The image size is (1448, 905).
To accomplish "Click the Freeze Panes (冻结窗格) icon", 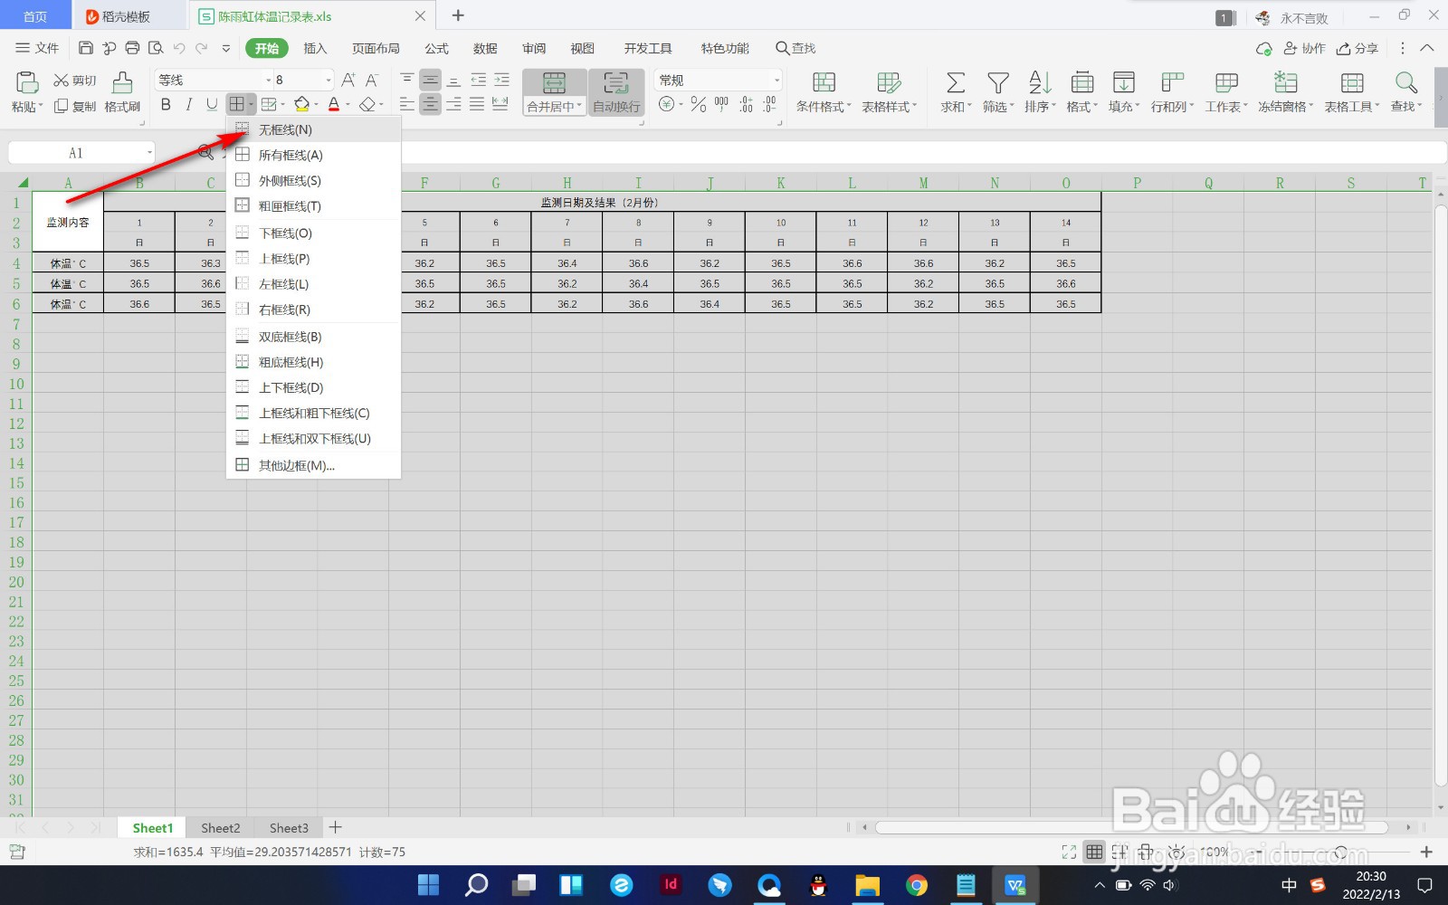I will click(1285, 83).
